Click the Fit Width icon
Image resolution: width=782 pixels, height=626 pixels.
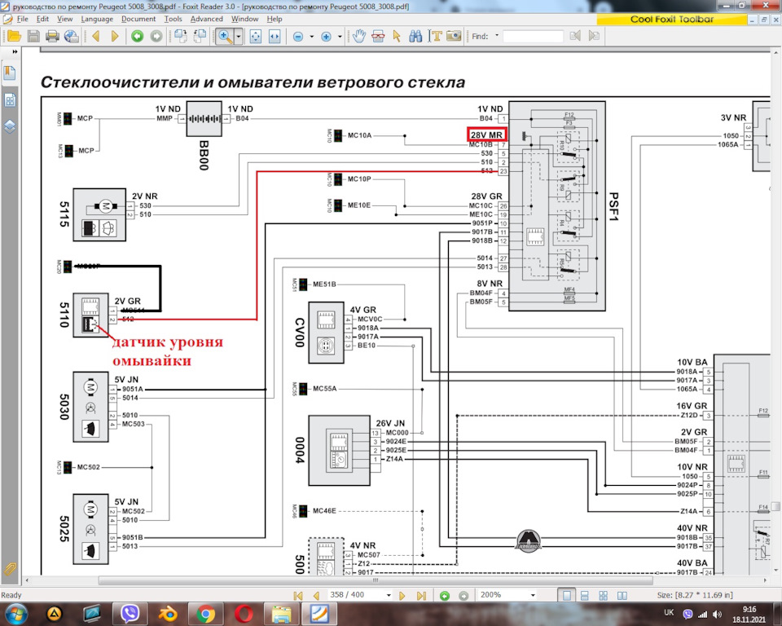[275, 37]
